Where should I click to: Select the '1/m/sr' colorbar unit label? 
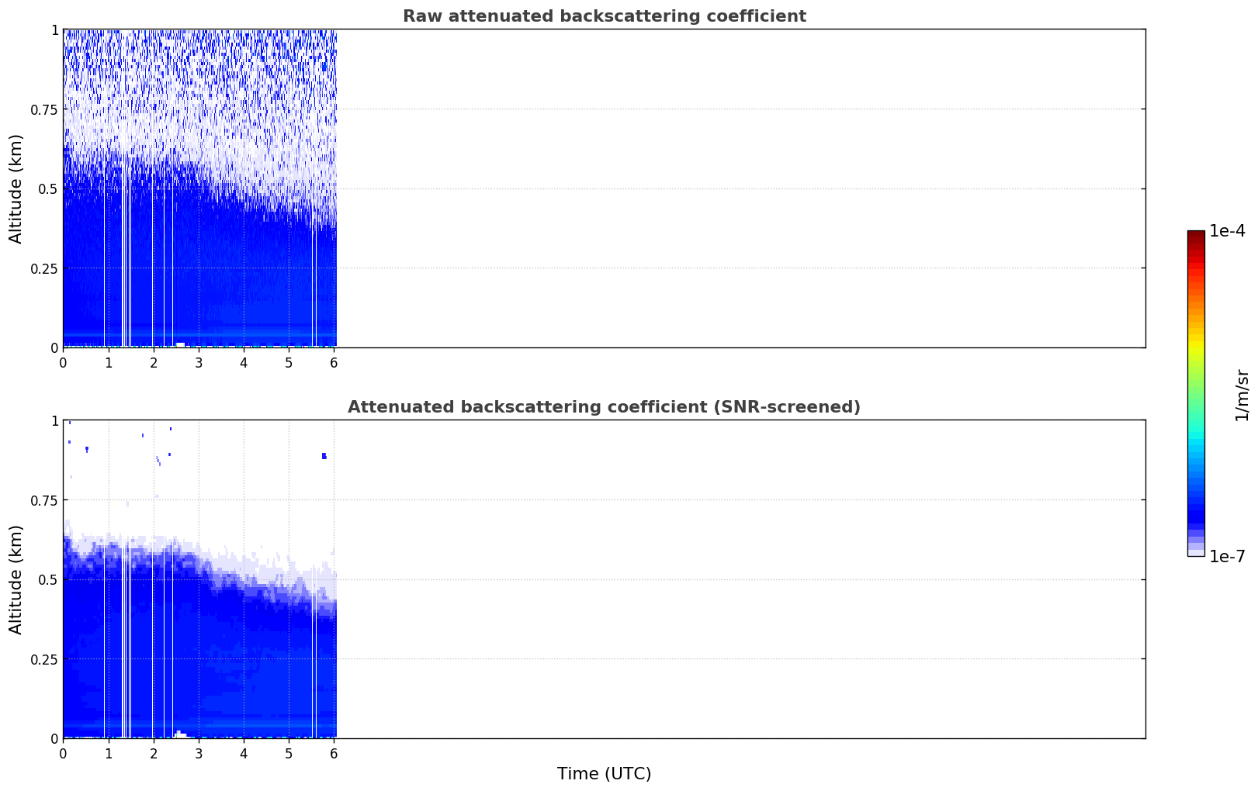pyautogui.click(x=1242, y=394)
